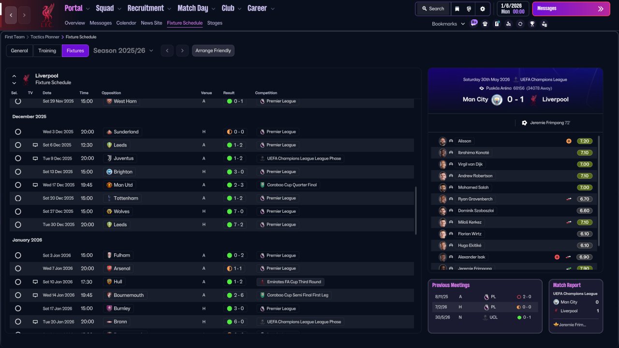
Task: Click the substitution arrow icon on Ryan Gravenberch
Action: (x=569, y=199)
